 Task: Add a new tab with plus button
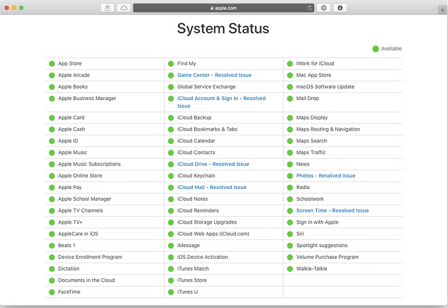[x=442, y=10]
